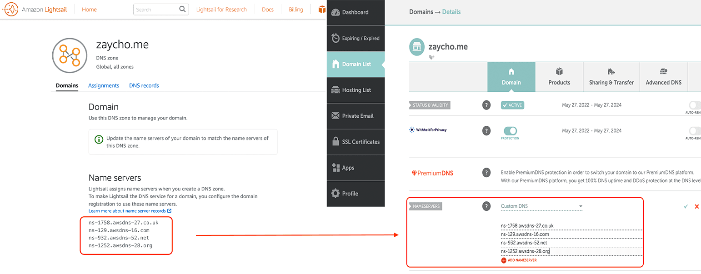Edit the ns-1758.awsdns-27.co.uk nameserver field

571,226
